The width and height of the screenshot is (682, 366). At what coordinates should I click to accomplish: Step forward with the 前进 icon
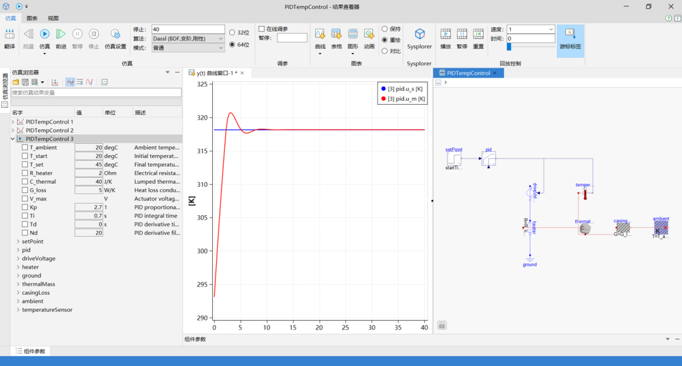click(61, 34)
